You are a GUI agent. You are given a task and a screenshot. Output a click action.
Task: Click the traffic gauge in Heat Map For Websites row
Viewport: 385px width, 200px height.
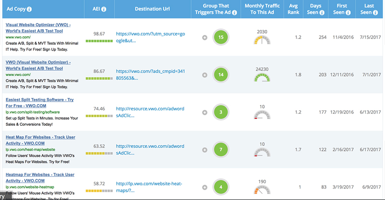point(262,152)
